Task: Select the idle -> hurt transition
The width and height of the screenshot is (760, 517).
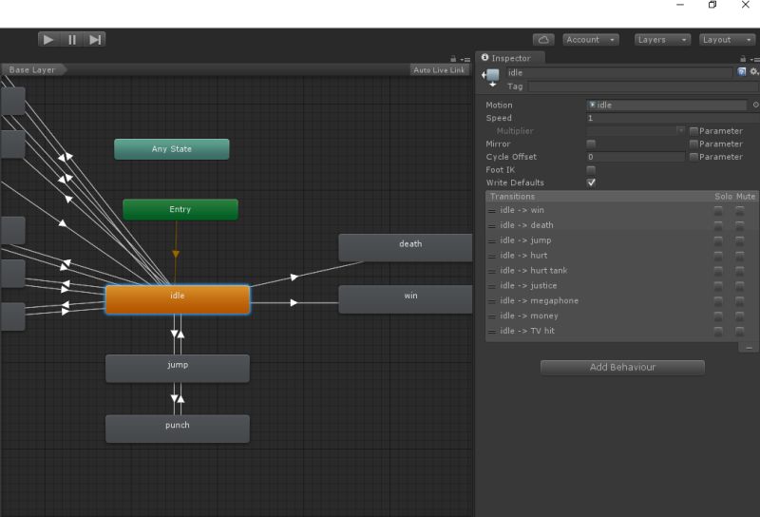Action: [x=622, y=255]
